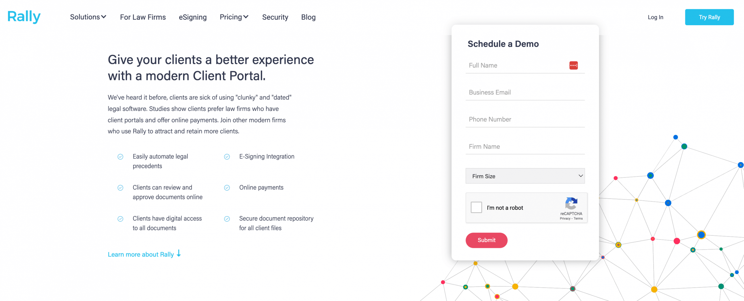744x301 pixels.
Task: Click the Log In link
Action: click(x=655, y=17)
